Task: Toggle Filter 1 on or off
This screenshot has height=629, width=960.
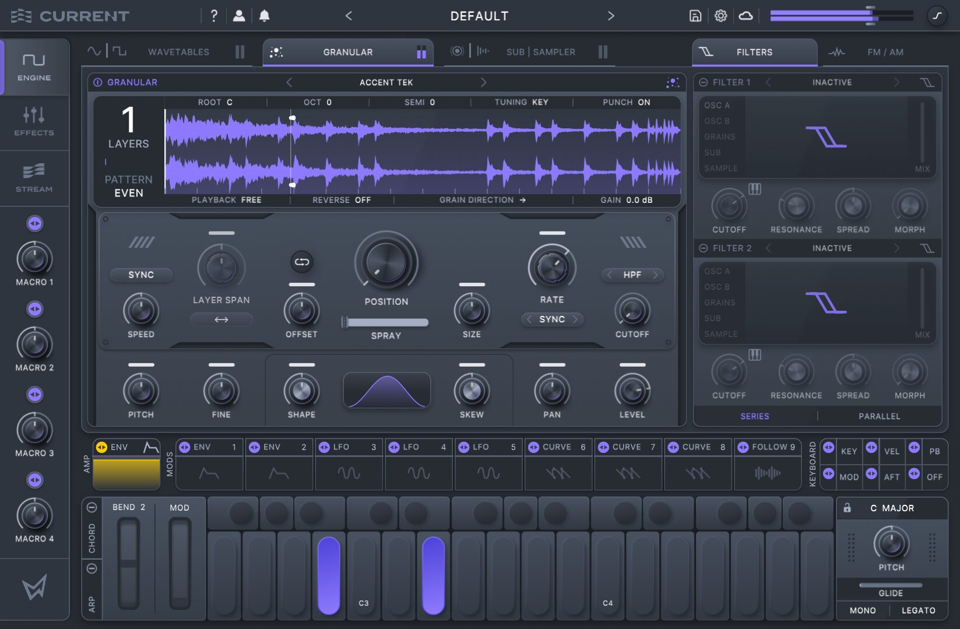Action: [x=703, y=83]
